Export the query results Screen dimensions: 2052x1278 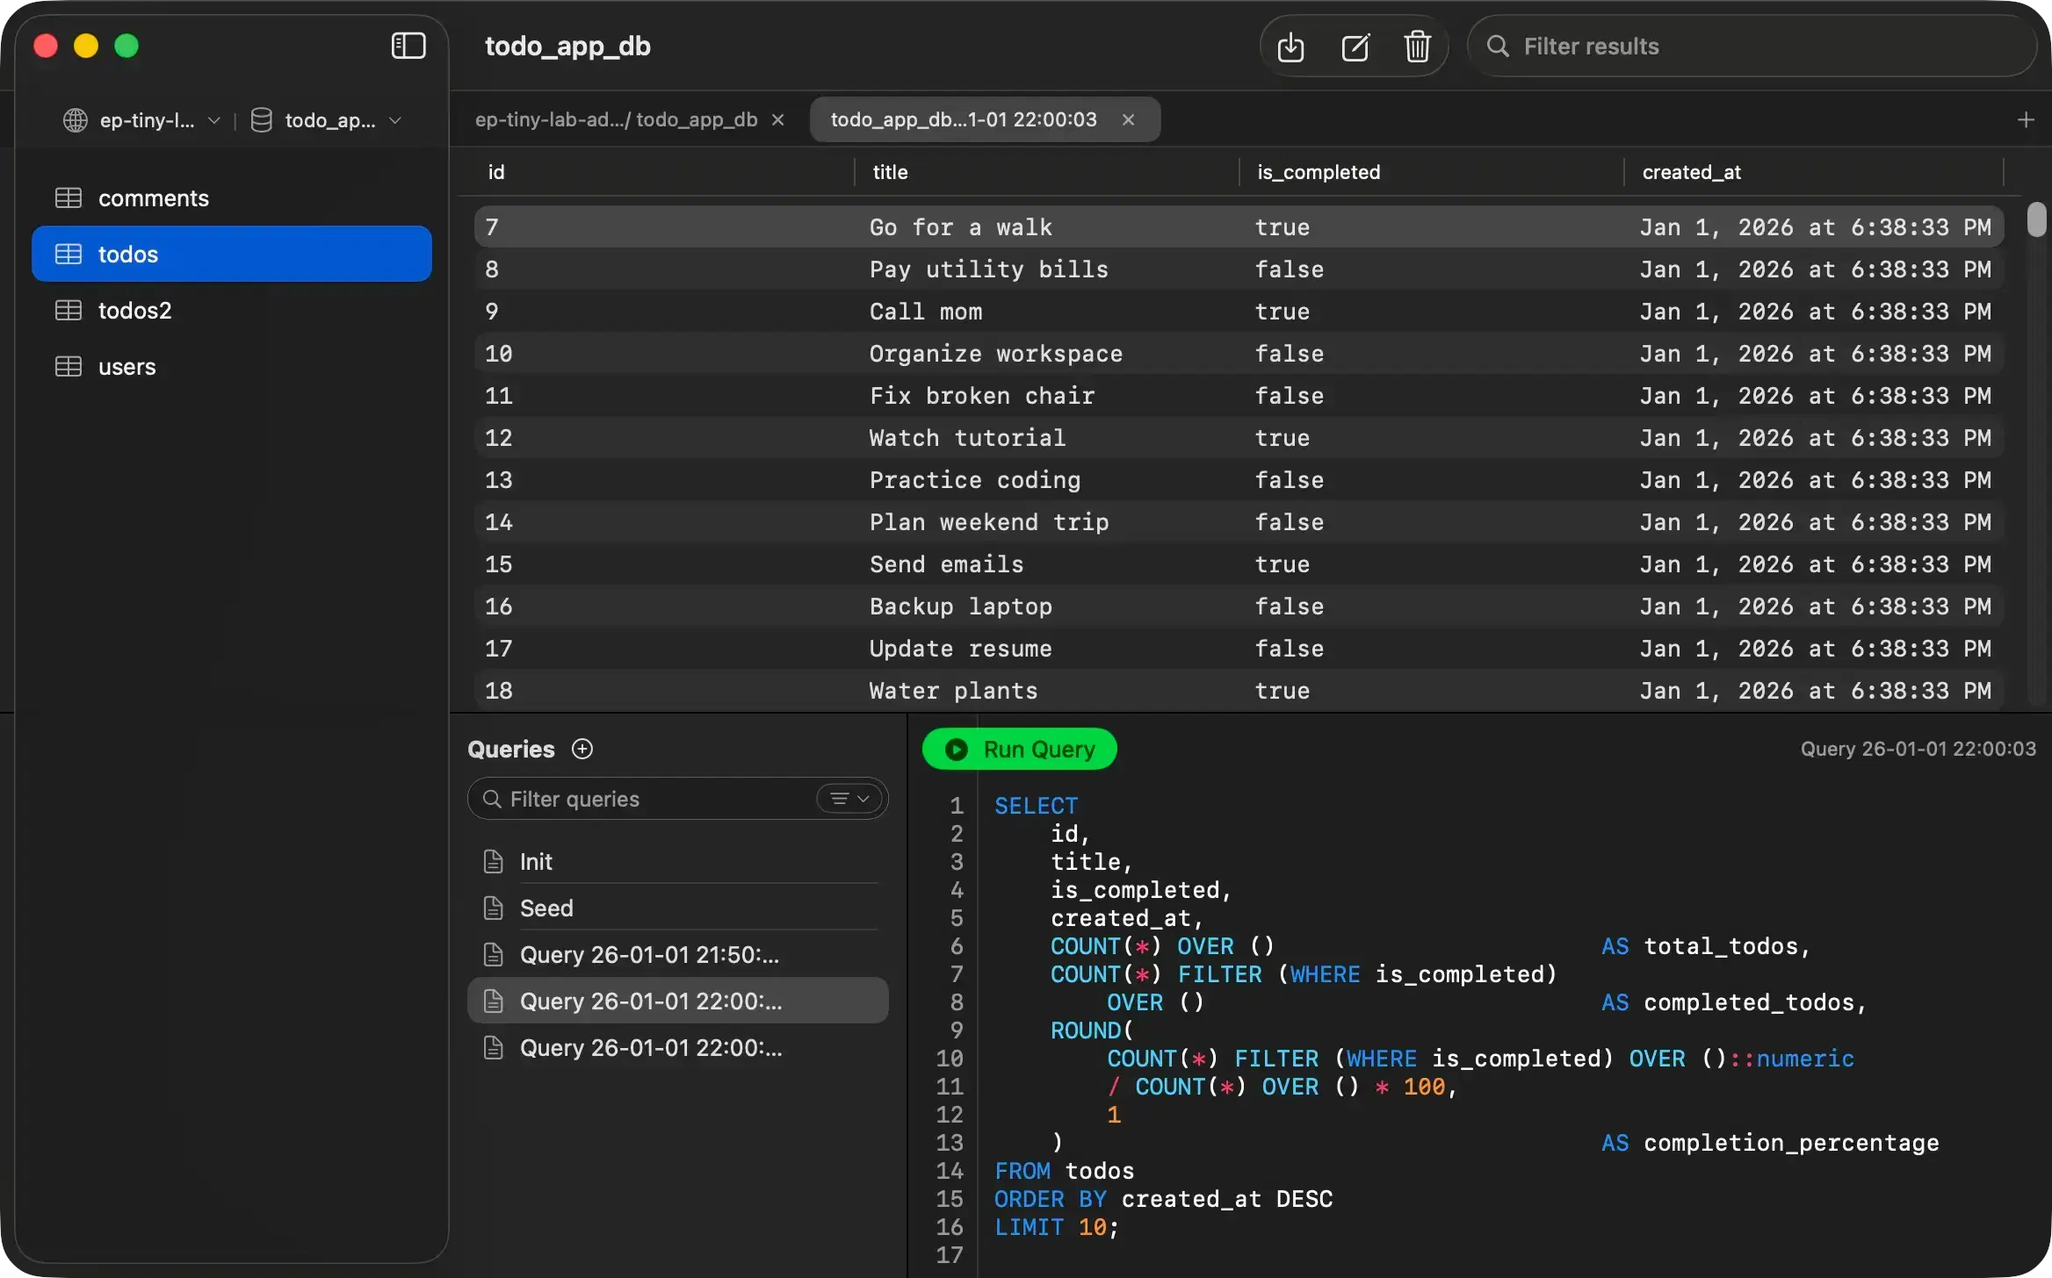click(1290, 47)
